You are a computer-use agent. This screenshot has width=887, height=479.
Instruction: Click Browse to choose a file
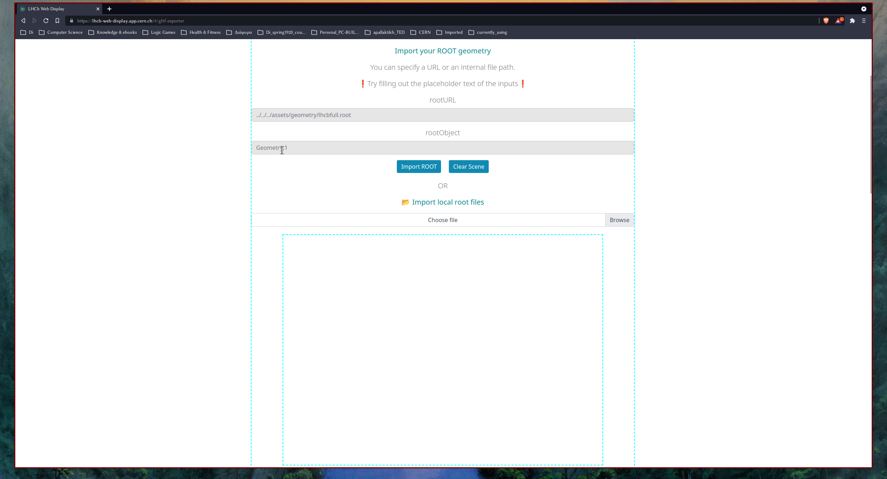(619, 220)
